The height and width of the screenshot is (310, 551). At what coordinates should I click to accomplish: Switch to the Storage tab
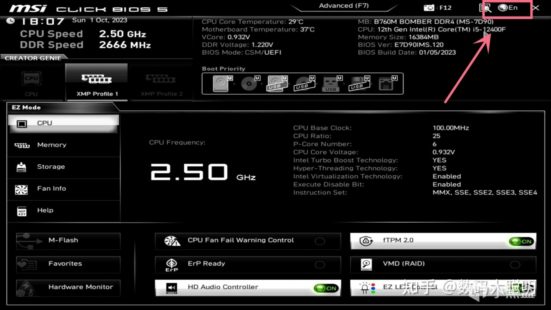click(x=64, y=167)
